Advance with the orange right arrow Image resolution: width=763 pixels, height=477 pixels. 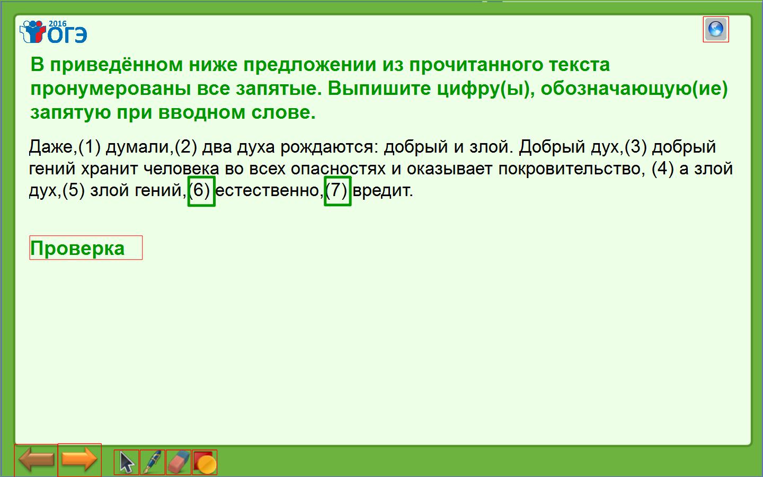(x=79, y=460)
